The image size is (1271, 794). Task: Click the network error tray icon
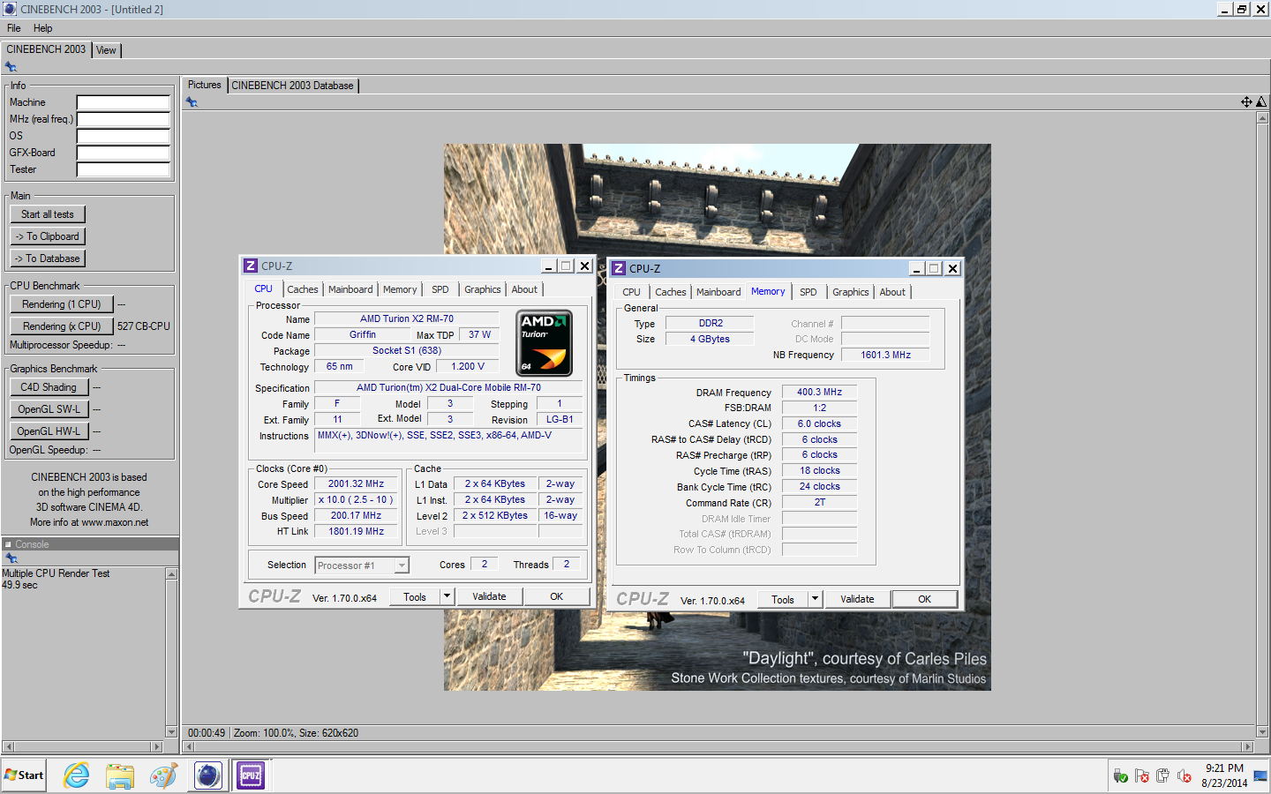click(1142, 776)
